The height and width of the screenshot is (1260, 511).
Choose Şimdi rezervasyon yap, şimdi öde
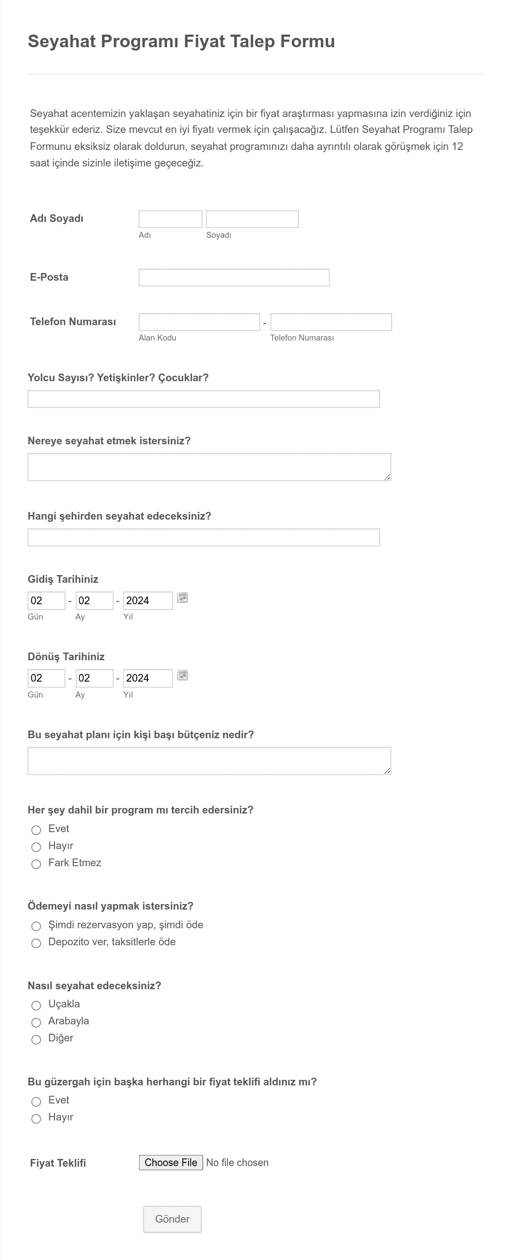click(36, 926)
